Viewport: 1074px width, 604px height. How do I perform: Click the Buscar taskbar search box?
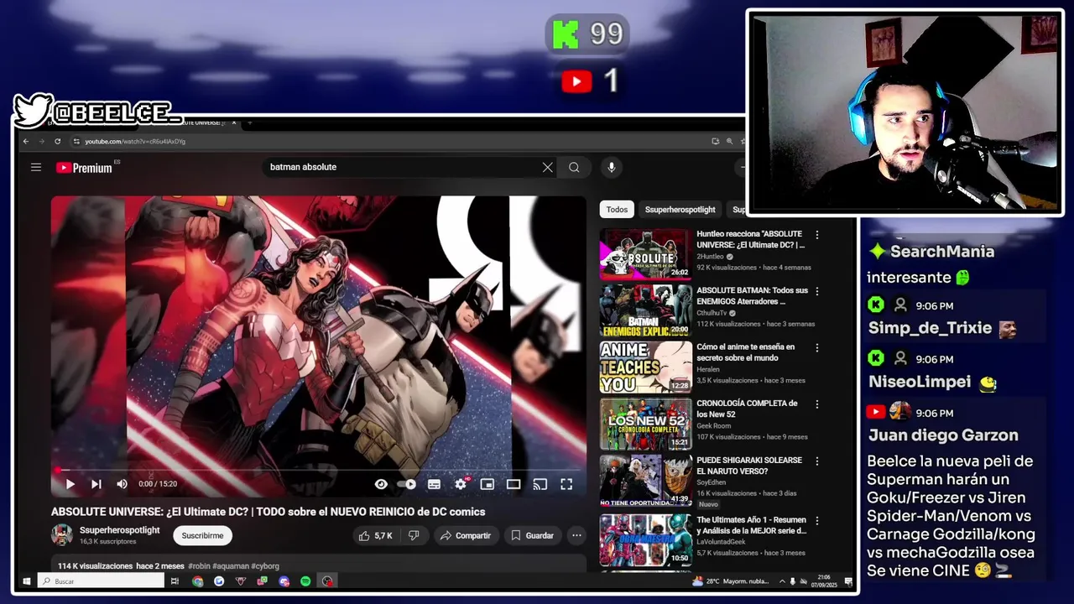[x=101, y=581]
